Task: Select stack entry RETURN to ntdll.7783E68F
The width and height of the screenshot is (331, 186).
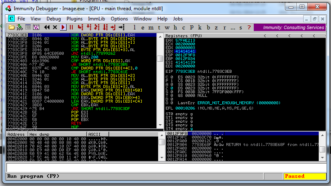Action: 242,145
